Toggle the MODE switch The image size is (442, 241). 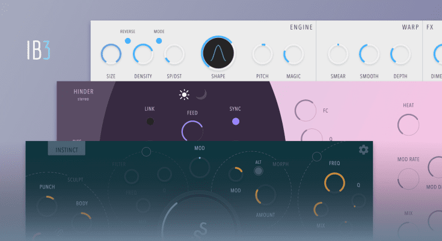point(159,40)
